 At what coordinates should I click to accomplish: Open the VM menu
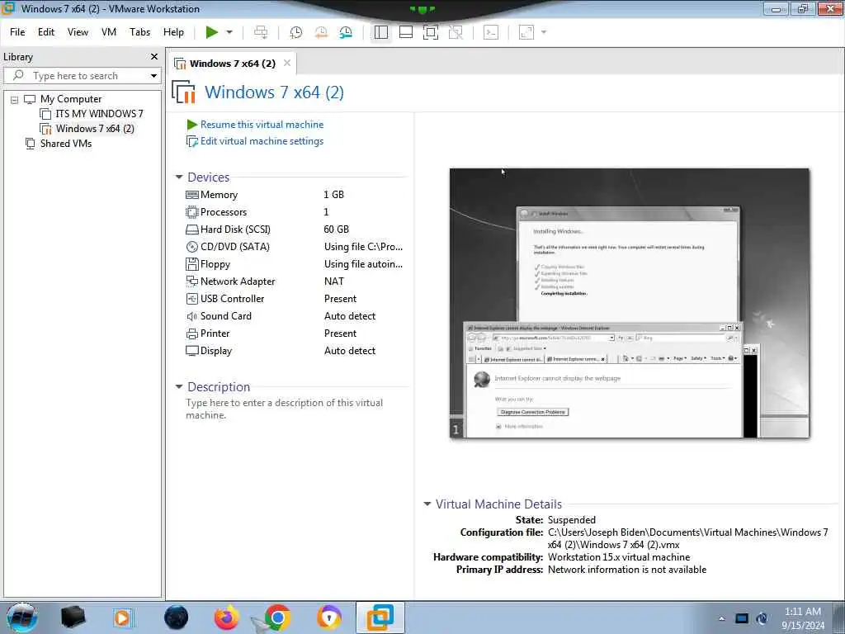[x=109, y=32]
